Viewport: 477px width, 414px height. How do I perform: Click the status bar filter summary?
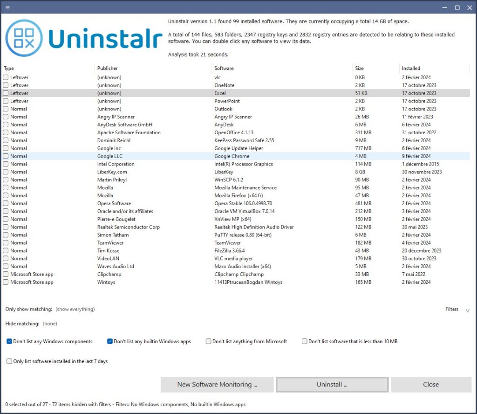tap(125, 405)
